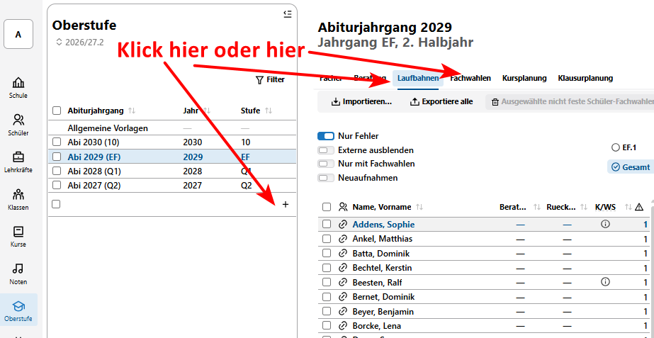Sort by the warning triangle column header

[638, 207]
